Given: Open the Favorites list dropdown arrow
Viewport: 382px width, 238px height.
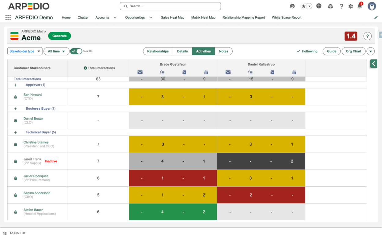Looking at the screenshot, I should (309, 6).
